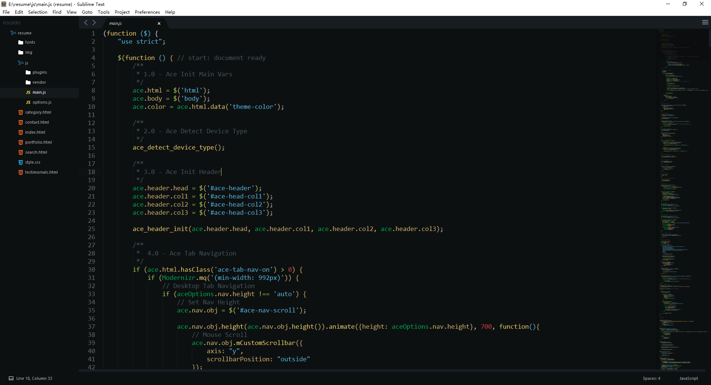This screenshot has width=711, height=385.
Task: Open the img folder icon
Action: (x=21, y=53)
